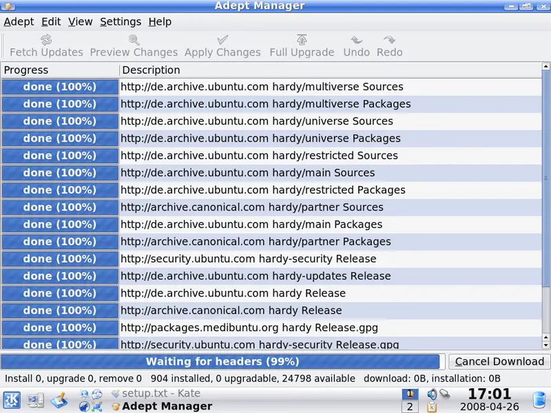This screenshot has width=551, height=413.
Task: Click the Preview Changes magnifier icon
Action: coord(134,40)
